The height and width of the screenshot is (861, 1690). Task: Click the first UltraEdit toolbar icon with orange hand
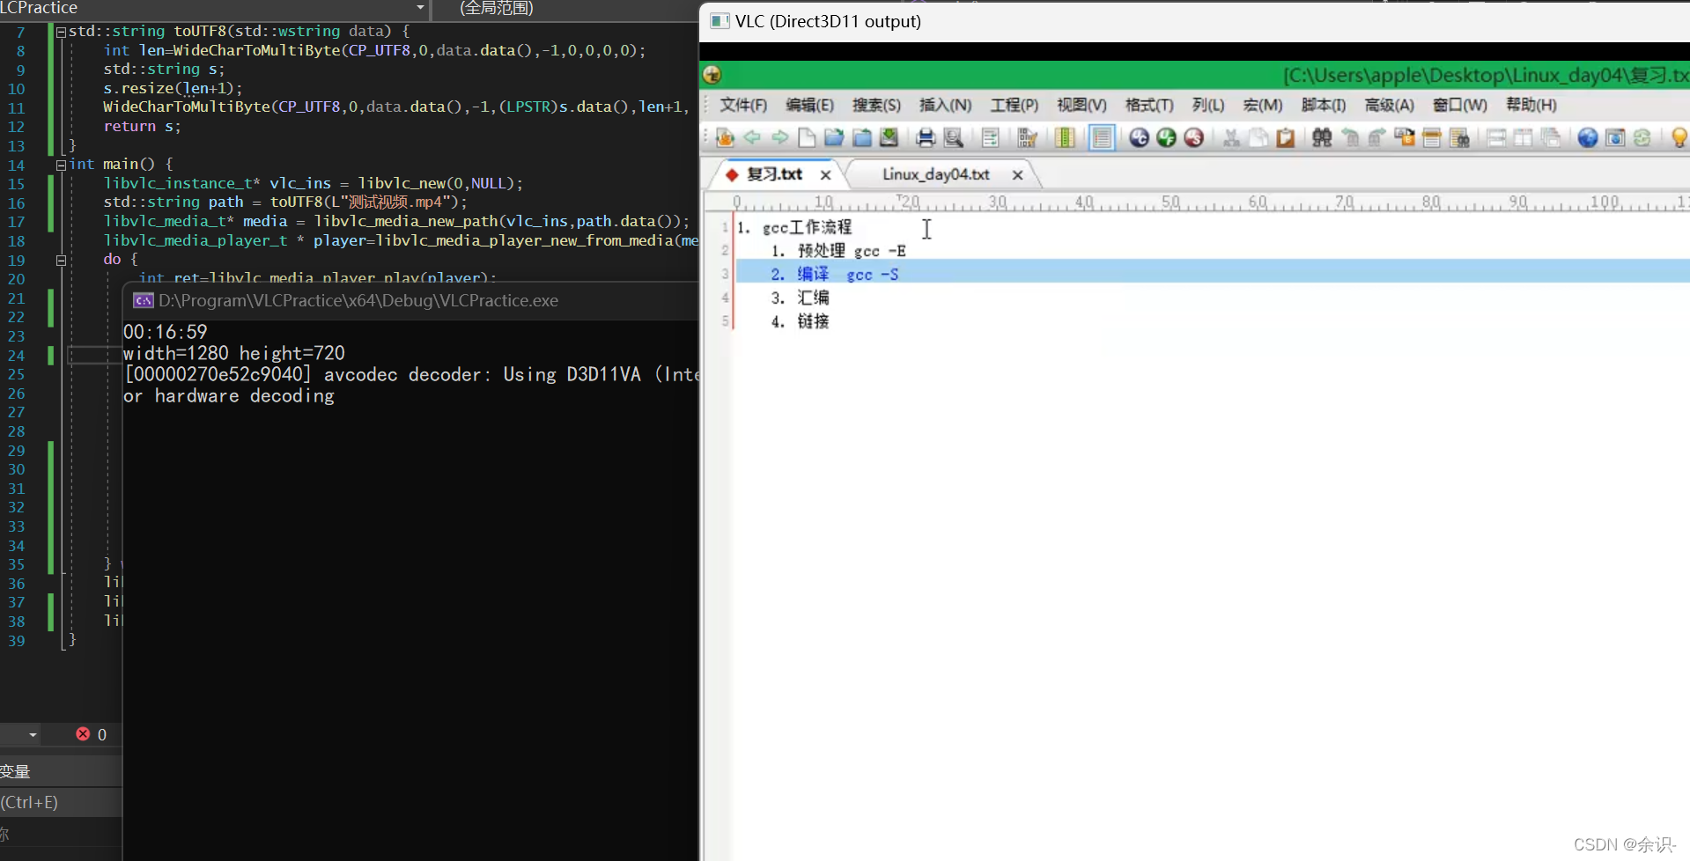[725, 137]
